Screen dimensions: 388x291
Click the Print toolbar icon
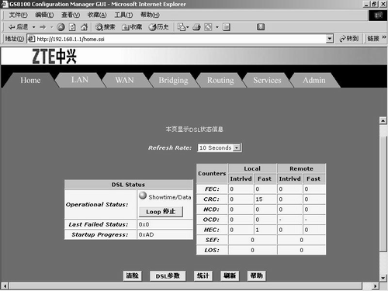pos(196,27)
